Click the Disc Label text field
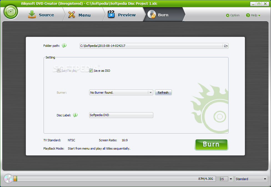Image resolution: width=271 pixels, height=187 pixels. coord(121,115)
